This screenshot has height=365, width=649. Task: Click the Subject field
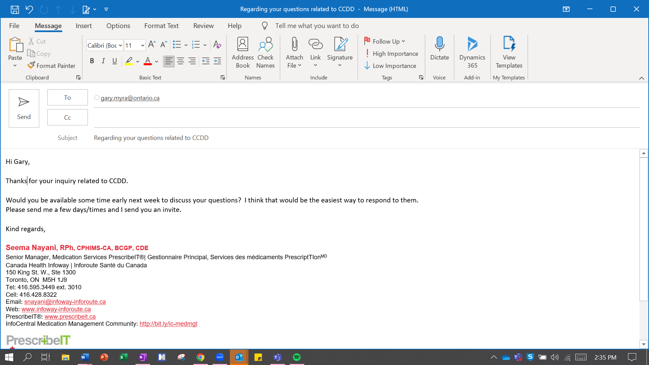pyautogui.click(x=367, y=138)
